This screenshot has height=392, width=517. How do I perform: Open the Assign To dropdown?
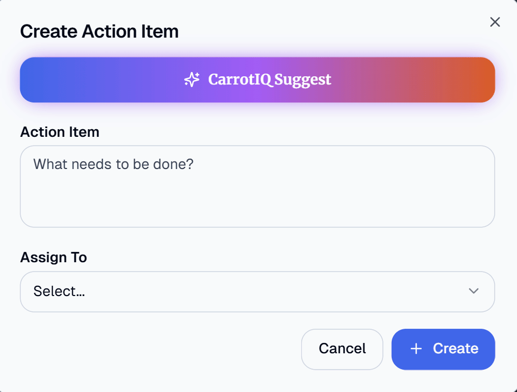coord(257,292)
